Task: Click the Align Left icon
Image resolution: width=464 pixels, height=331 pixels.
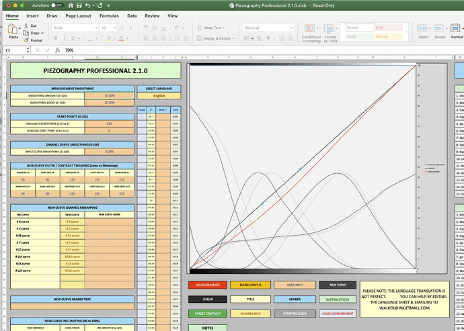Action: point(146,38)
